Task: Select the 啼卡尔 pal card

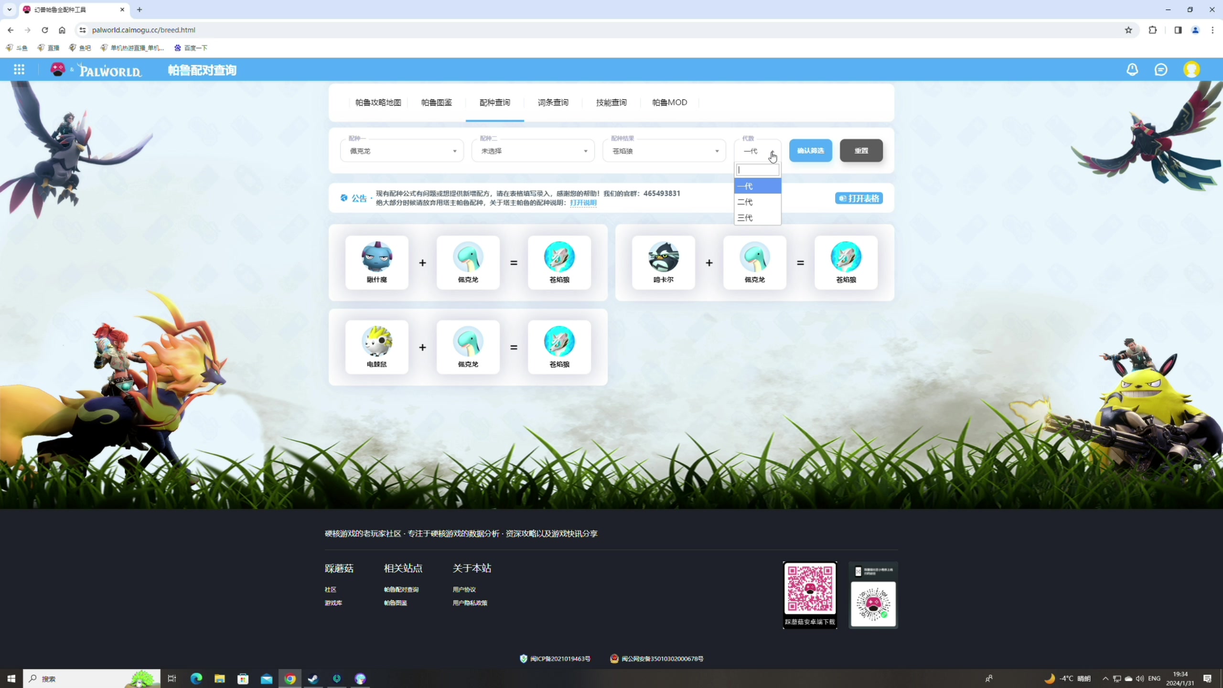Action: [664, 262]
